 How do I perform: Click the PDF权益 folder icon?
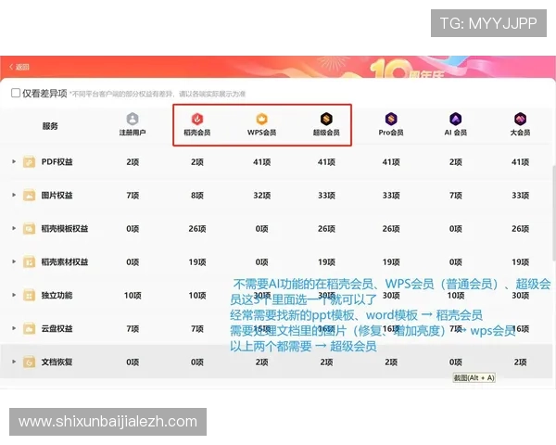pos(29,162)
